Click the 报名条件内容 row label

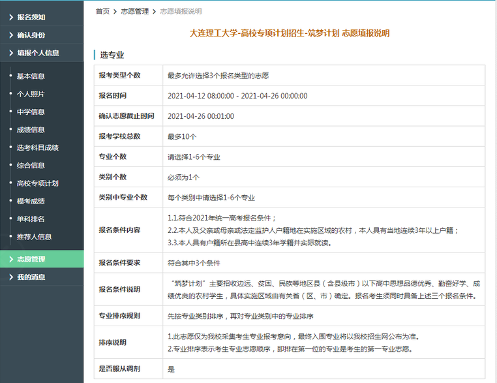[x=119, y=230]
